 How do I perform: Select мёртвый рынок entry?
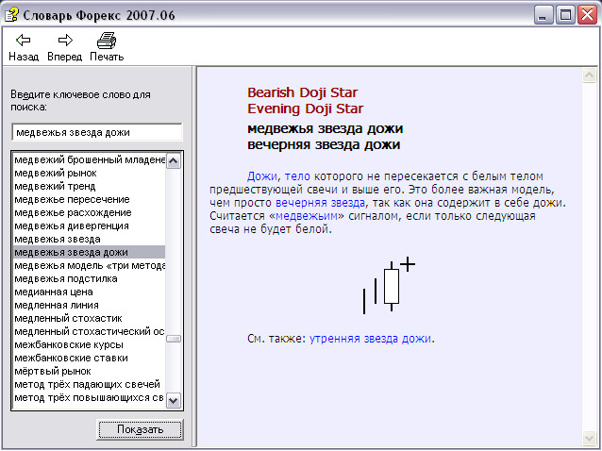click(x=90, y=371)
